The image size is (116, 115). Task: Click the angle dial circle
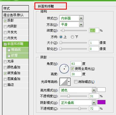point(64,69)
